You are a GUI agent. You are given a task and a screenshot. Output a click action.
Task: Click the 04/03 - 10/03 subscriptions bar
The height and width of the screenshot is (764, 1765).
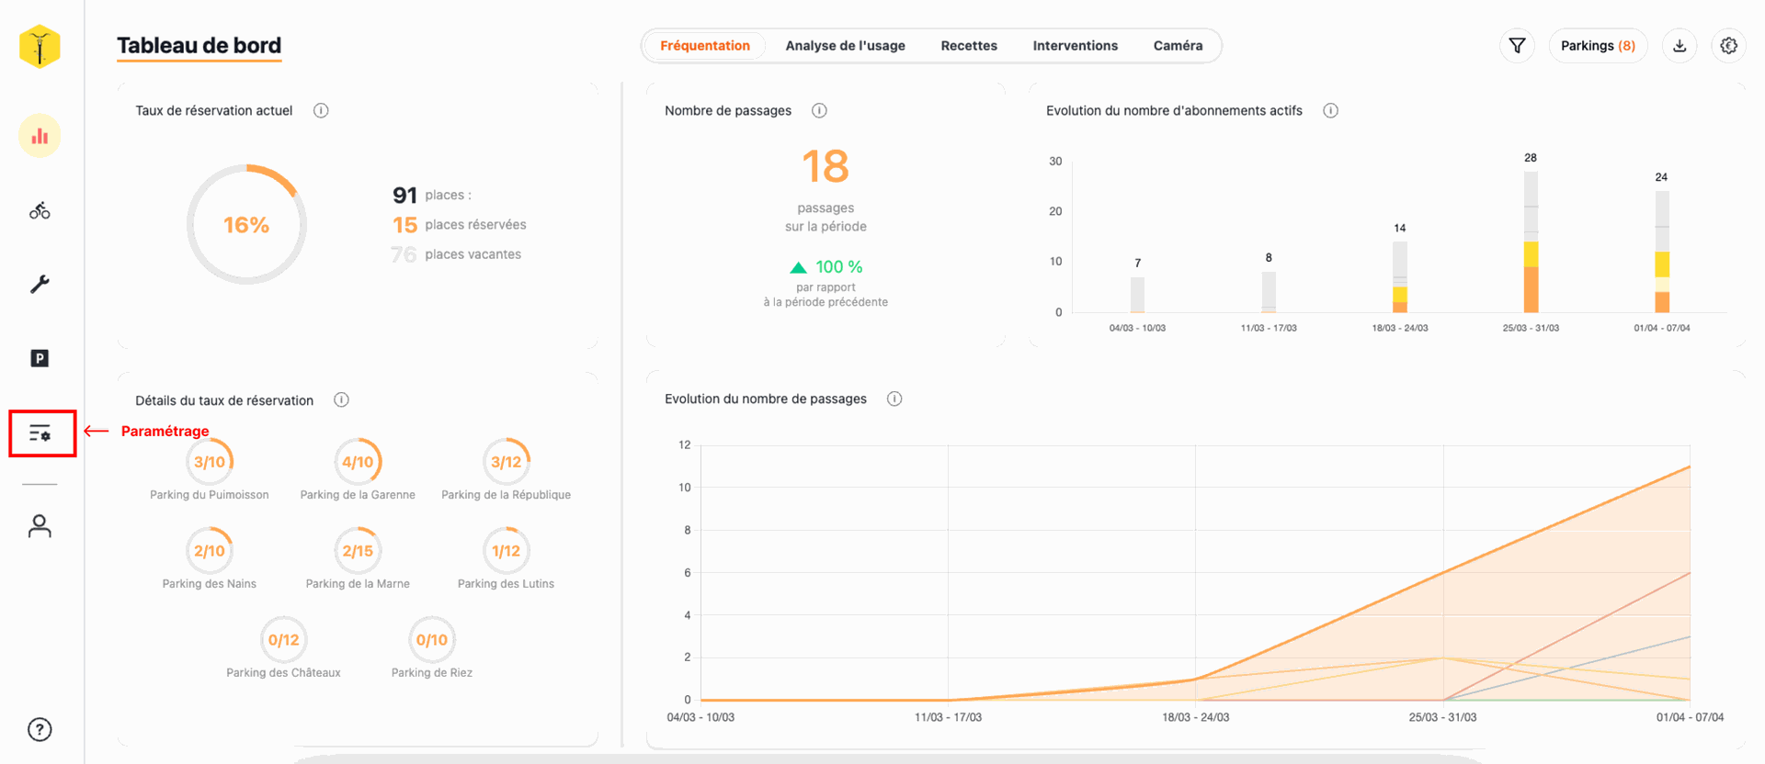[1138, 295]
